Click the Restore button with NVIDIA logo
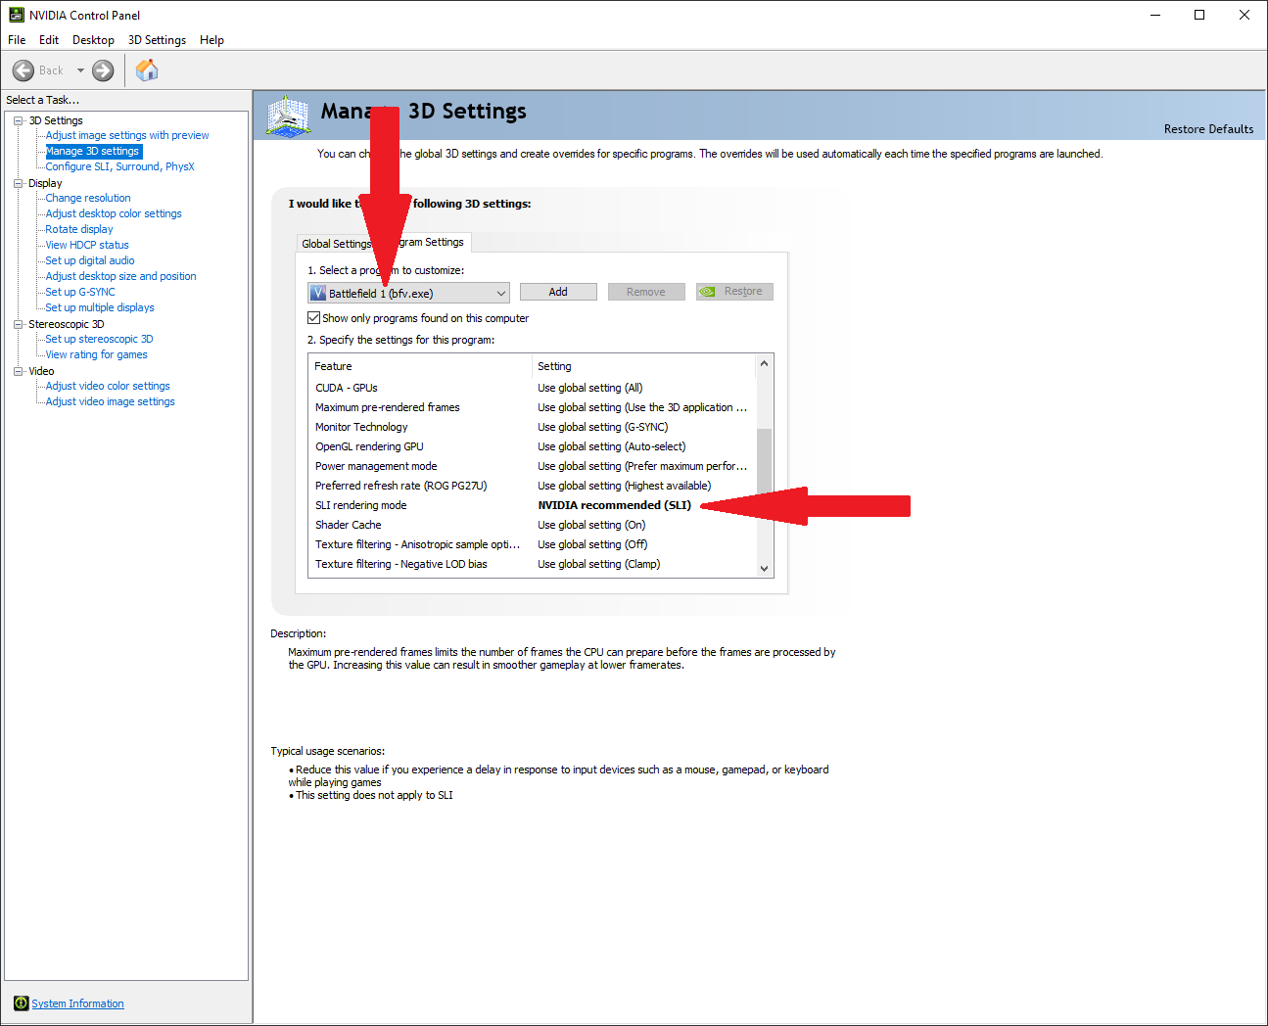The image size is (1268, 1026). [734, 292]
